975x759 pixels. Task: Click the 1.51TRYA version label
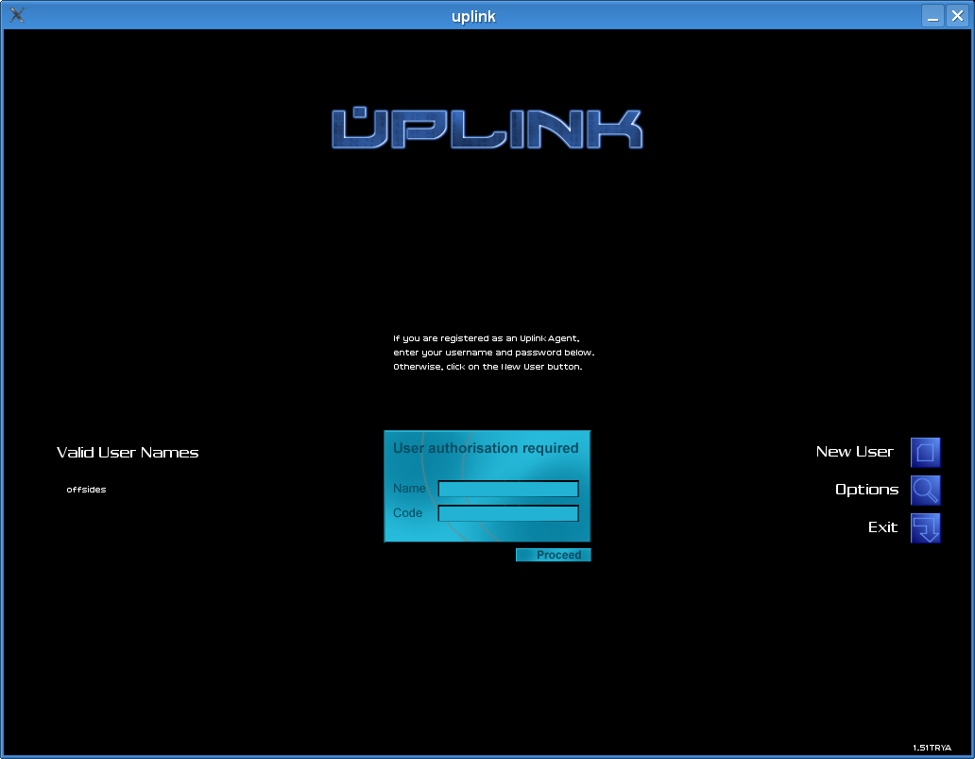point(932,748)
